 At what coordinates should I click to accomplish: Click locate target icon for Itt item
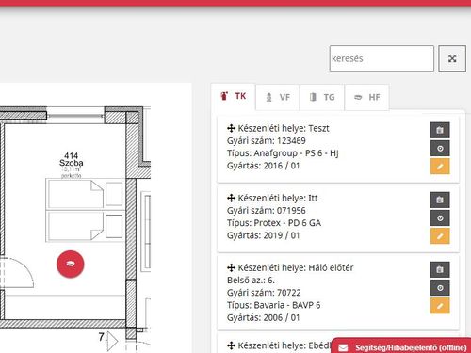pos(440,217)
